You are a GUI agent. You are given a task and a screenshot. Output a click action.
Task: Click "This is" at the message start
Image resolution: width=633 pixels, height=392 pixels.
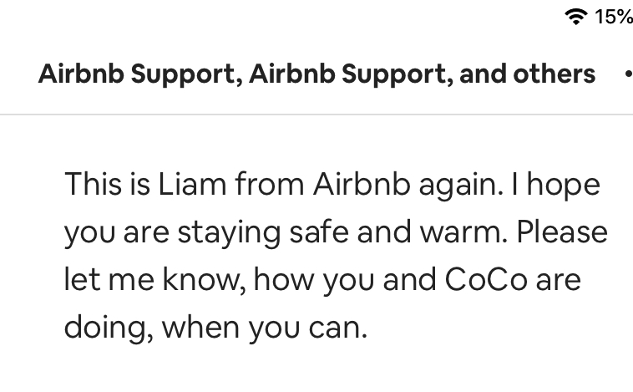(x=108, y=184)
